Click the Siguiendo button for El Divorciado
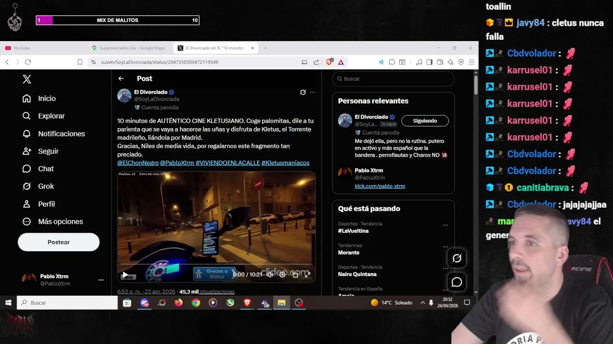Image resolution: width=613 pixels, height=344 pixels. coord(425,121)
